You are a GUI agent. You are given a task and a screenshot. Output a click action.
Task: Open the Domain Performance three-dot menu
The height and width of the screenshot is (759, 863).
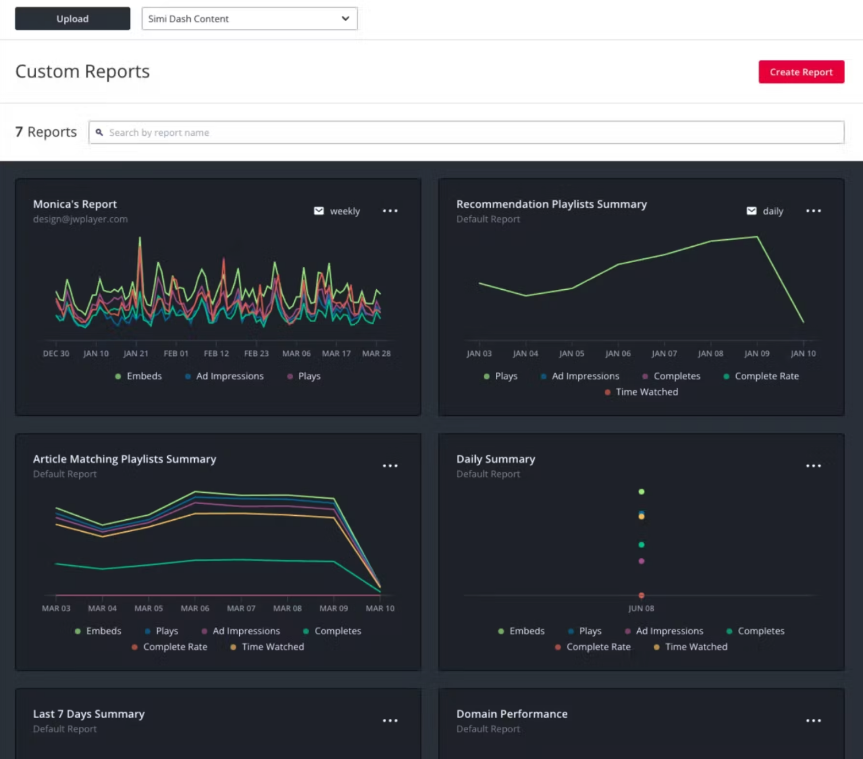pos(813,720)
